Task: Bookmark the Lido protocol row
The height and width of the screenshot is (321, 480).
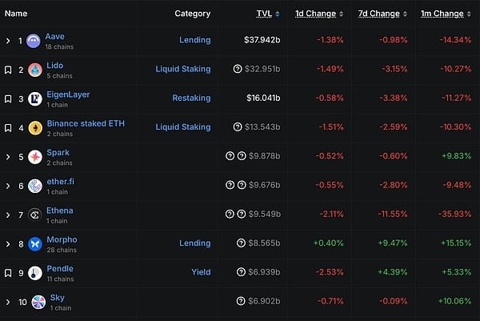Action: coord(8,70)
